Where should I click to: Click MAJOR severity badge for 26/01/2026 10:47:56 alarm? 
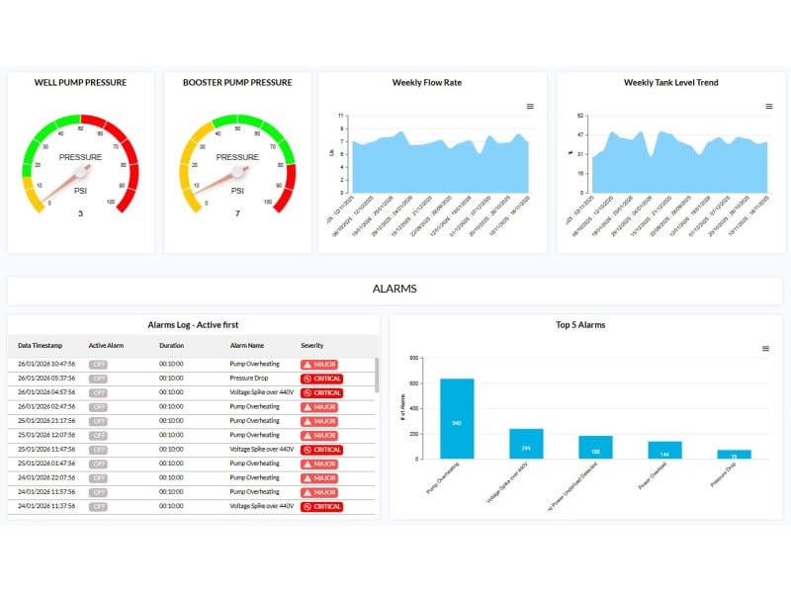coord(319,365)
